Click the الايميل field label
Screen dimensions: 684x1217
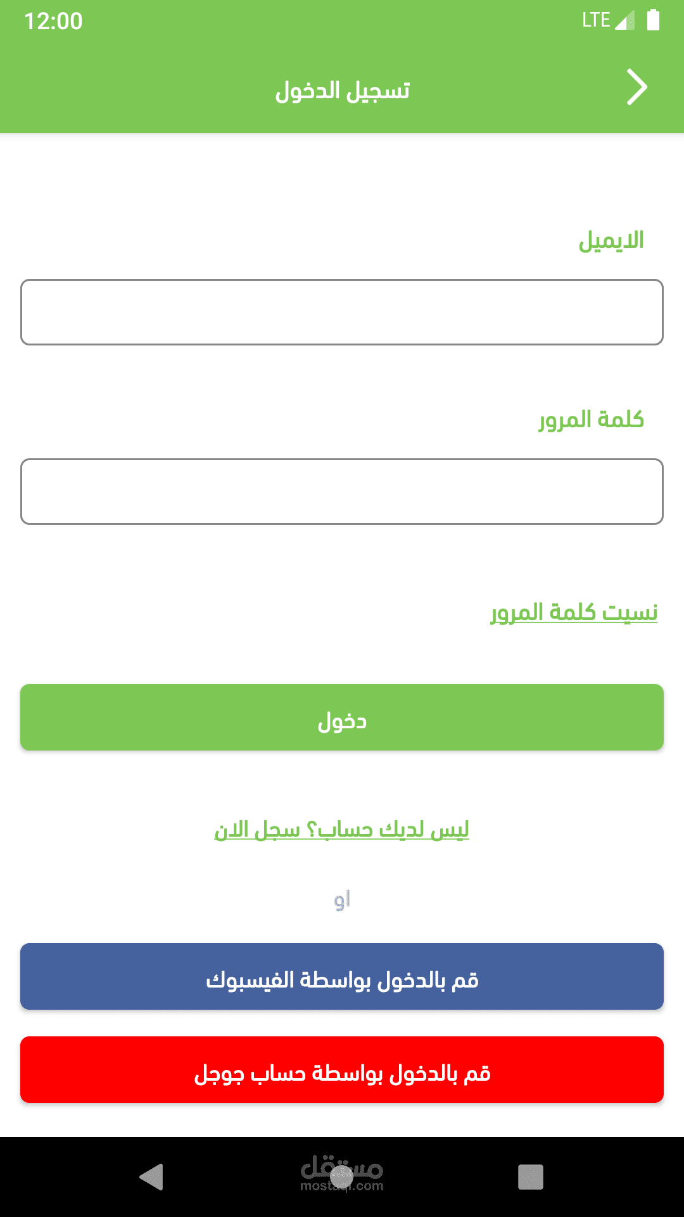(x=611, y=241)
